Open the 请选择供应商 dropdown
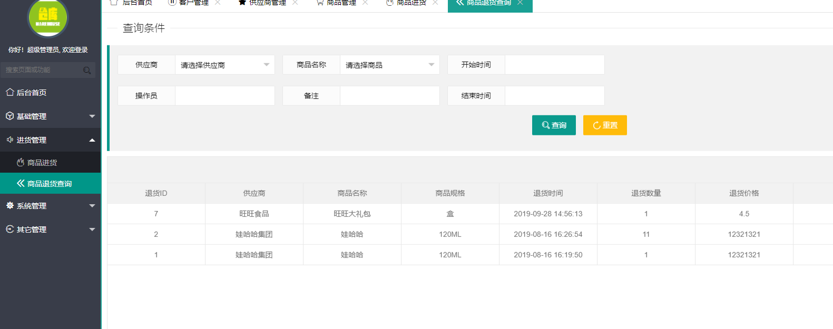The height and width of the screenshot is (329, 833). 225,65
